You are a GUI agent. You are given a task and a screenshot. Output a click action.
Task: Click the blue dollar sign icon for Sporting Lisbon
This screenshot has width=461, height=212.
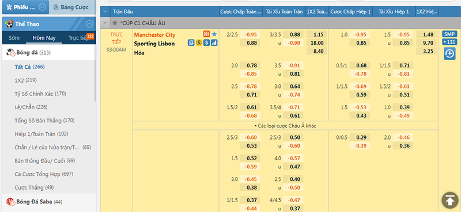point(206,43)
